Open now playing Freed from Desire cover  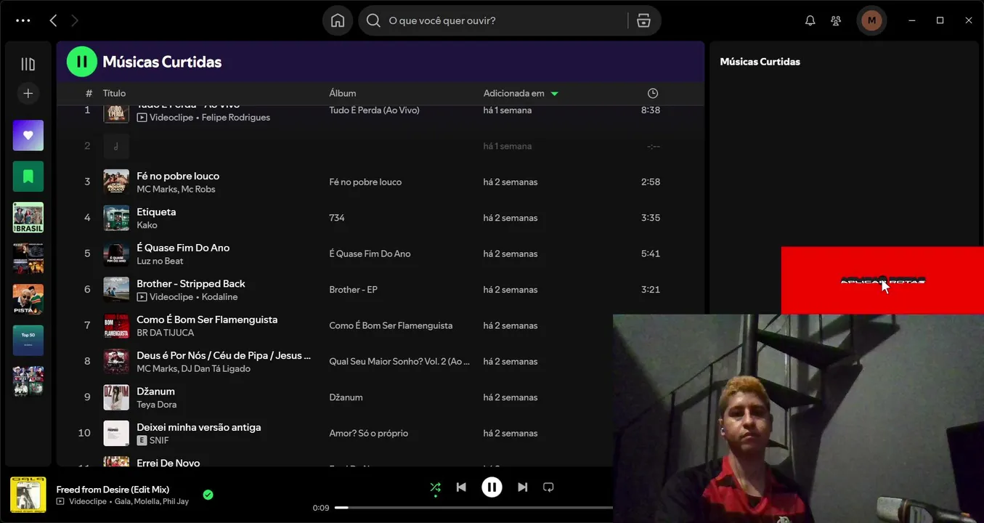[x=28, y=495]
